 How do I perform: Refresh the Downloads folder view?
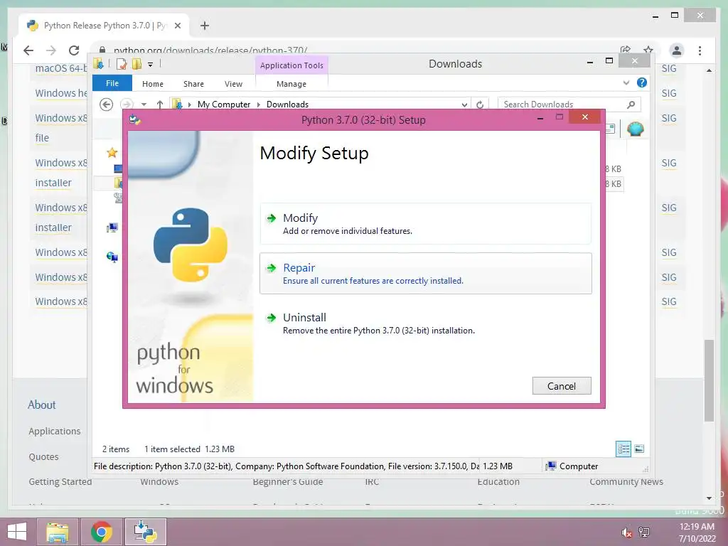(480, 105)
